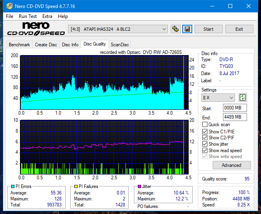Screen dimensions: 261x214
Task: Click the magenta Jitter color swatch
Action: point(139,186)
